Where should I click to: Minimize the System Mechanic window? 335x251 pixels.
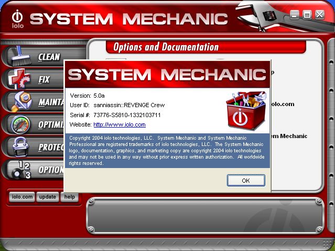pos(296,15)
